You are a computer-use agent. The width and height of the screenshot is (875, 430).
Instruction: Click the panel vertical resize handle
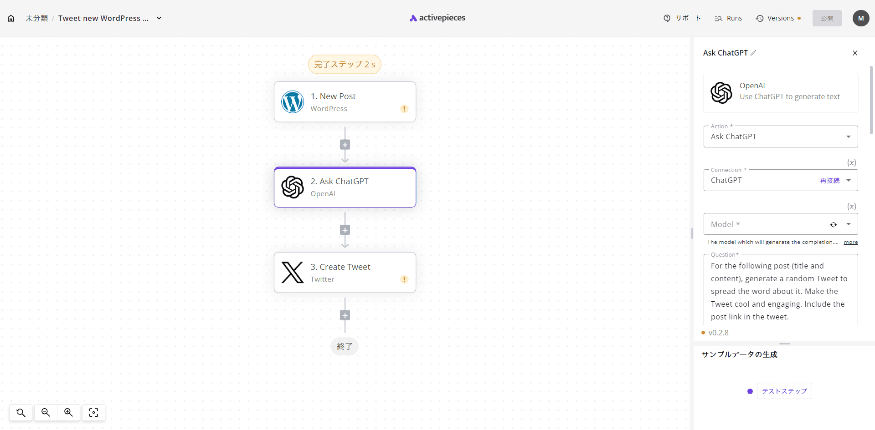[x=692, y=233]
